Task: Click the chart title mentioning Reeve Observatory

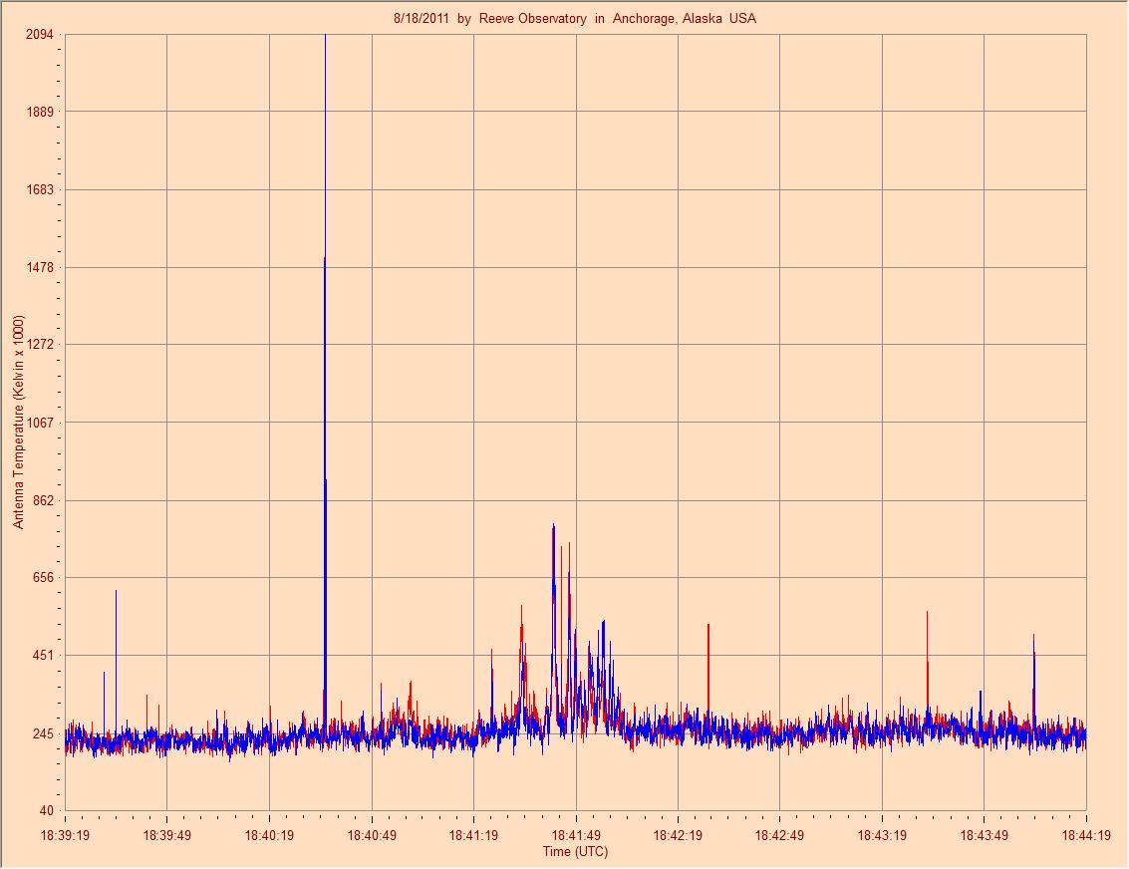Action: (x=575, y=19)
